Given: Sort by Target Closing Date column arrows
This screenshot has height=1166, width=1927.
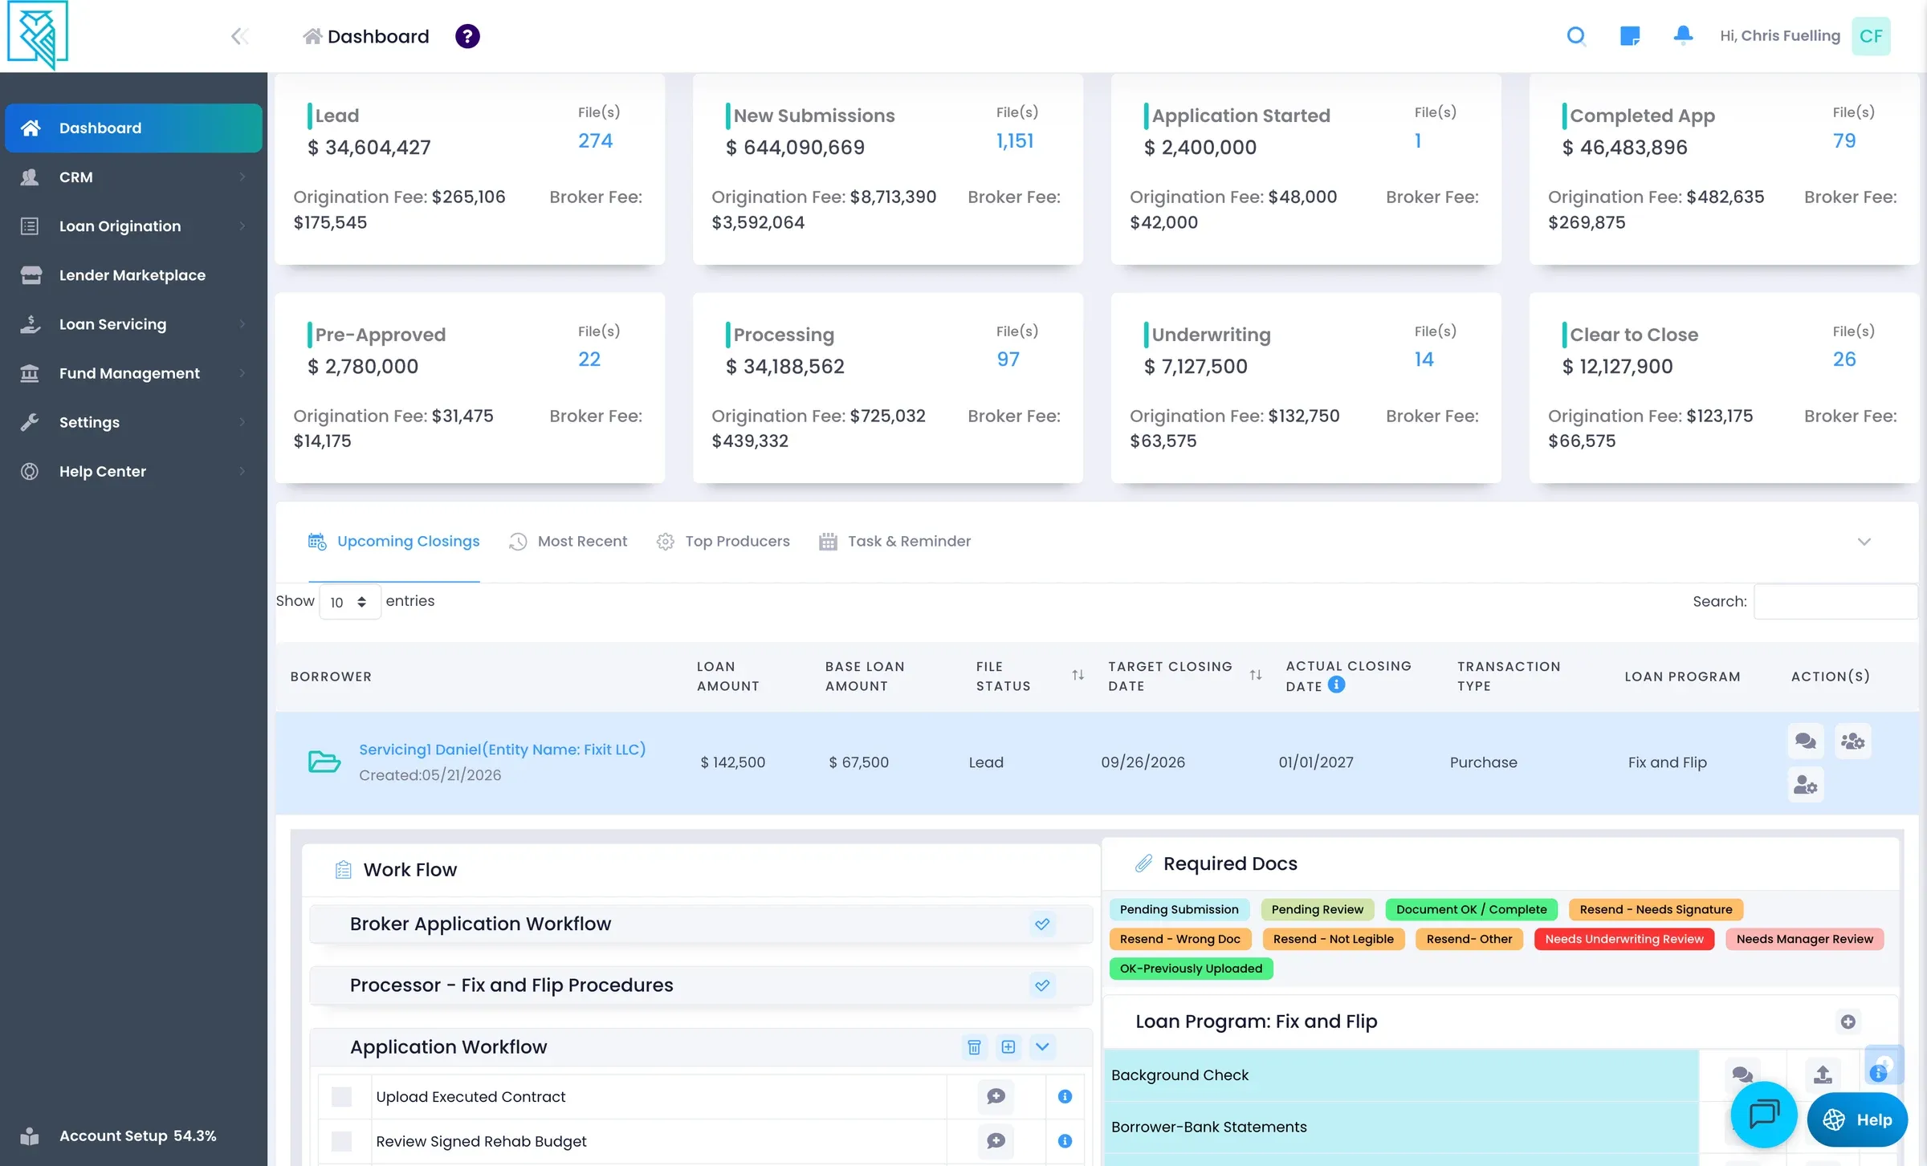Looking at the screenshot, I should (1256, 676).
